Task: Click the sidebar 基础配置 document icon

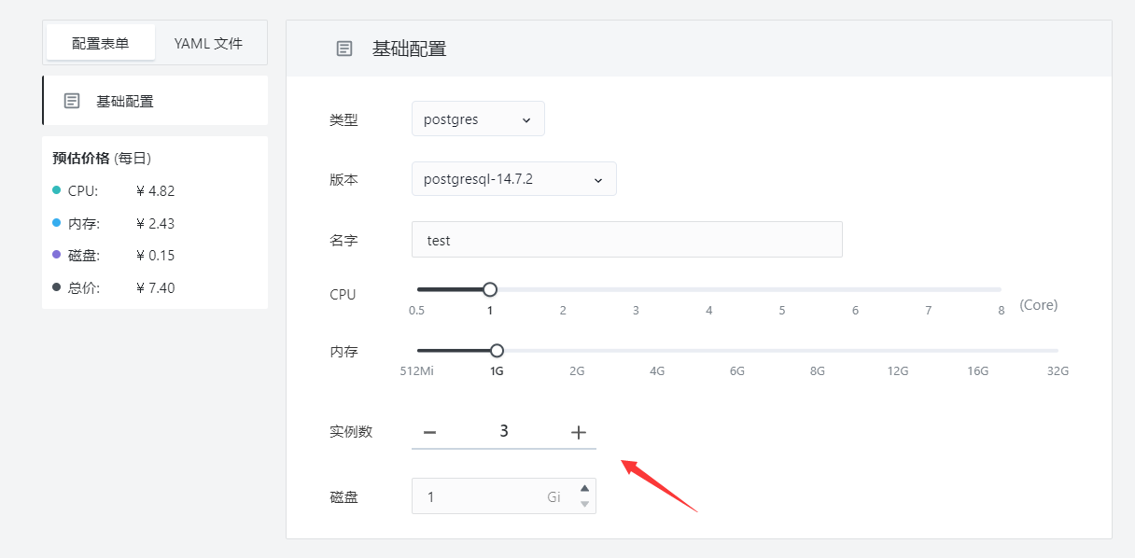Action: click(x=72, y=101)
